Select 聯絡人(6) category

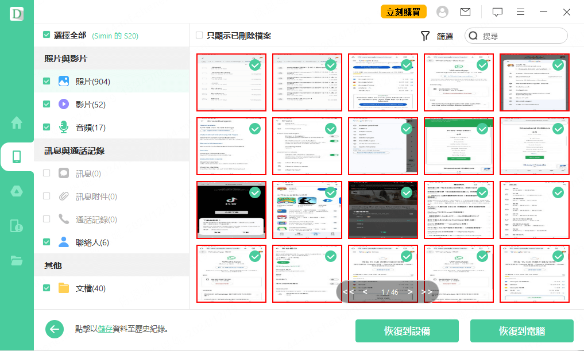(x=92, y=242)
